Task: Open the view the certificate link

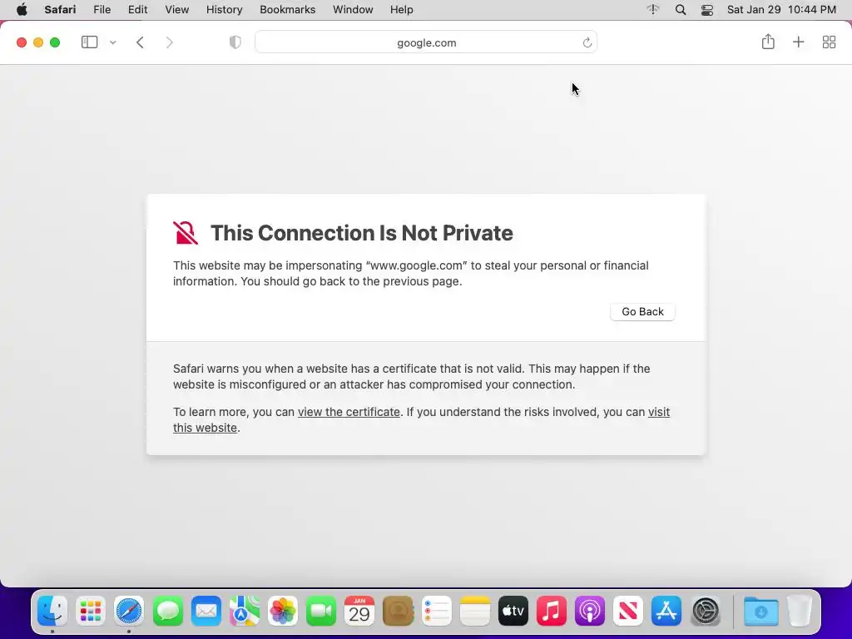Action: pos(349,412)
